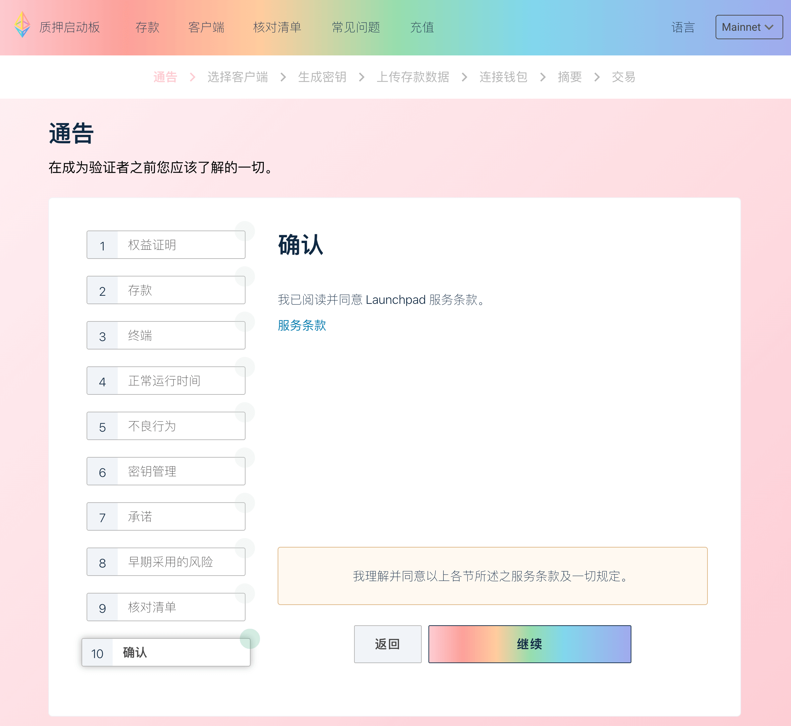Jump to section 5 不良行为

(x=166, y=426)
